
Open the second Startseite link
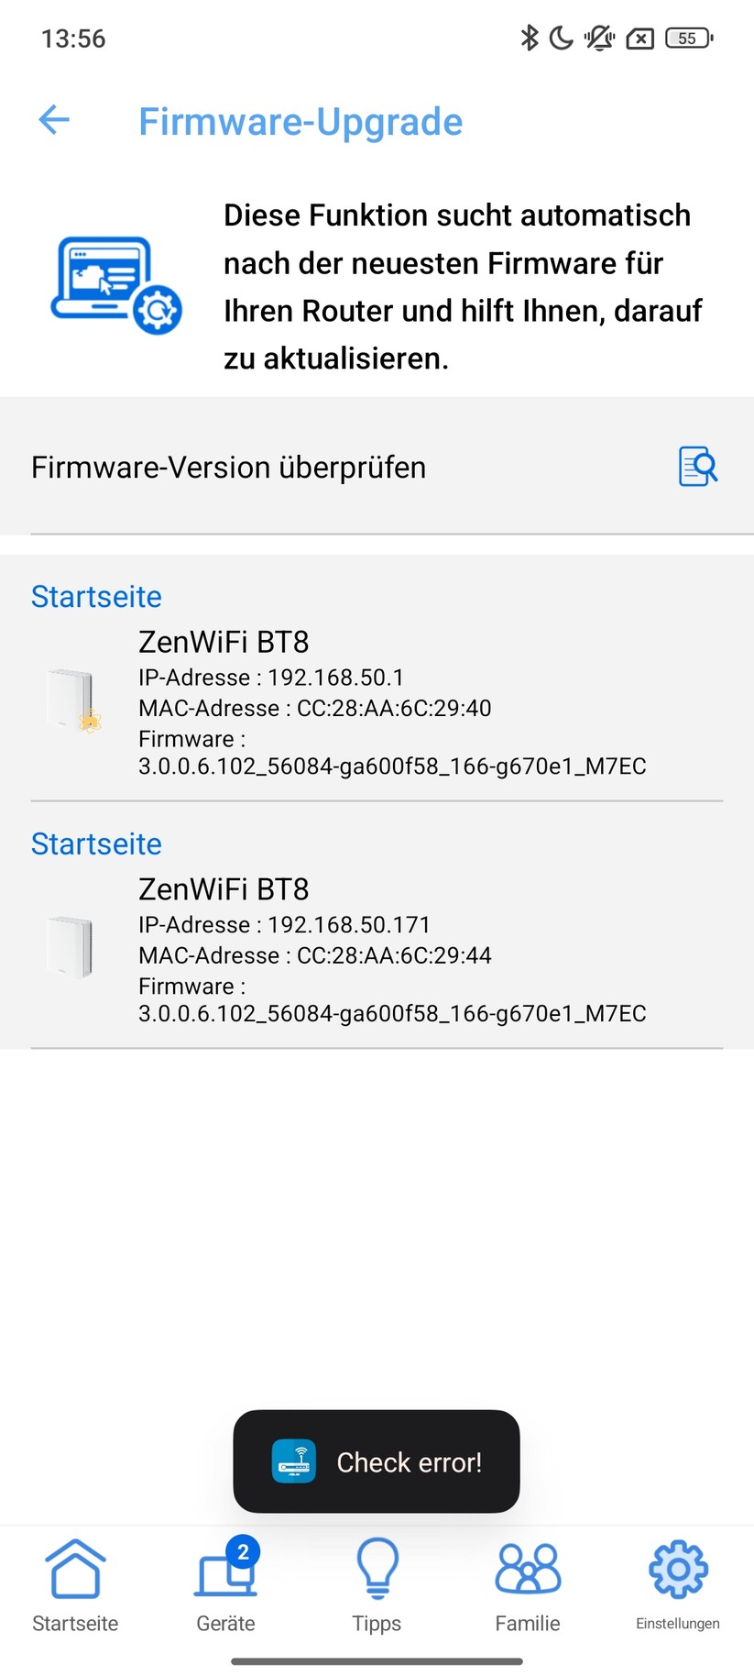coord(96,844)
